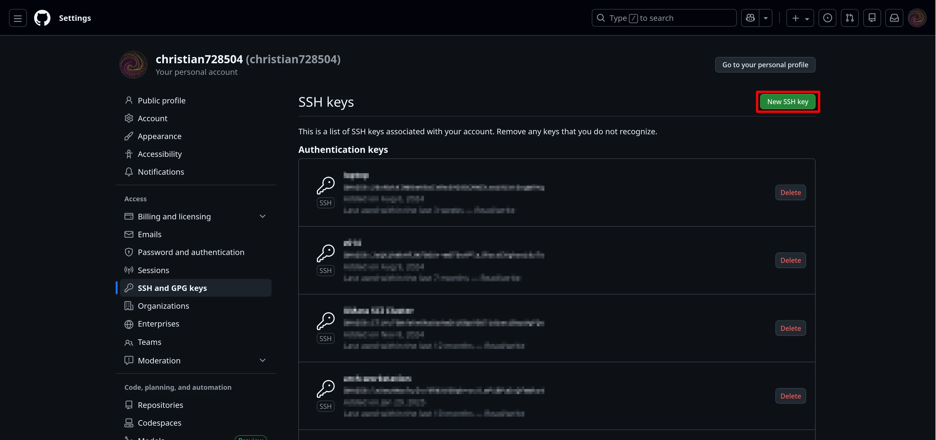Open Copilot dropdown arrow

click(x=766, y=18)
